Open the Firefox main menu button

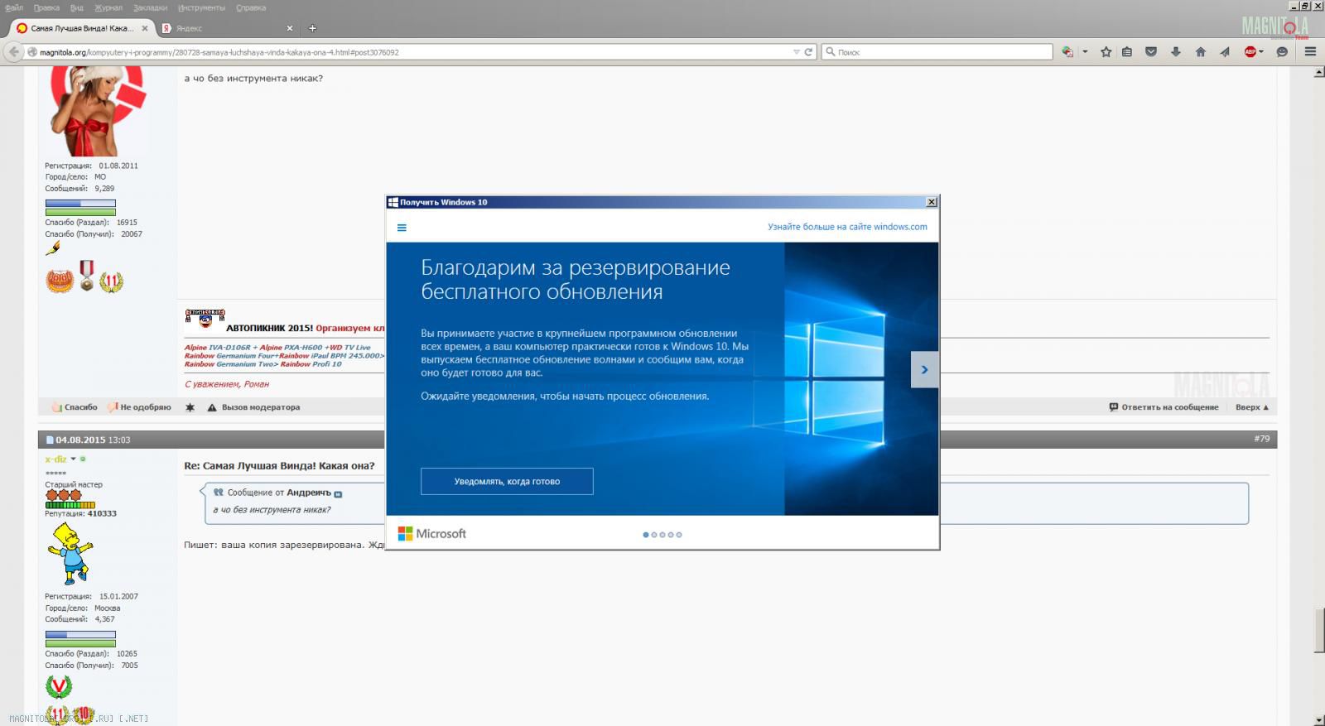point(1310,52)
